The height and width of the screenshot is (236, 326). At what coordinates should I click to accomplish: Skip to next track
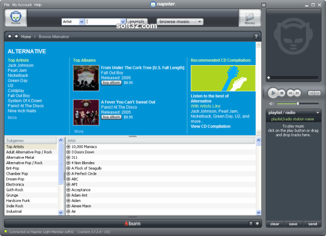point(297,93)
